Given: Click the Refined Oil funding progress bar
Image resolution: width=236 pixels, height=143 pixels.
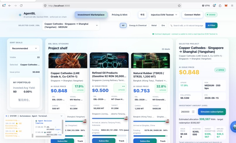Looking at the screenshot, I should pos(109,135).
